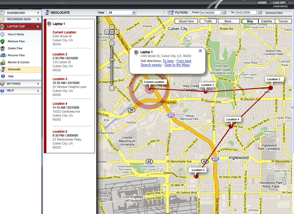This screenshot has width=294, height=214.
Task: Click the HOME link at top
Action: [x=262, y=3]
